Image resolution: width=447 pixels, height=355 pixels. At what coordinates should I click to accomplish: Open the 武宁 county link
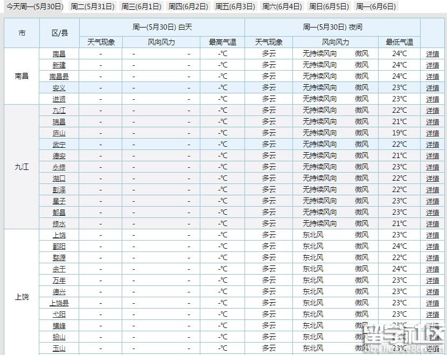pyautogui.click(x=59, y=145)
